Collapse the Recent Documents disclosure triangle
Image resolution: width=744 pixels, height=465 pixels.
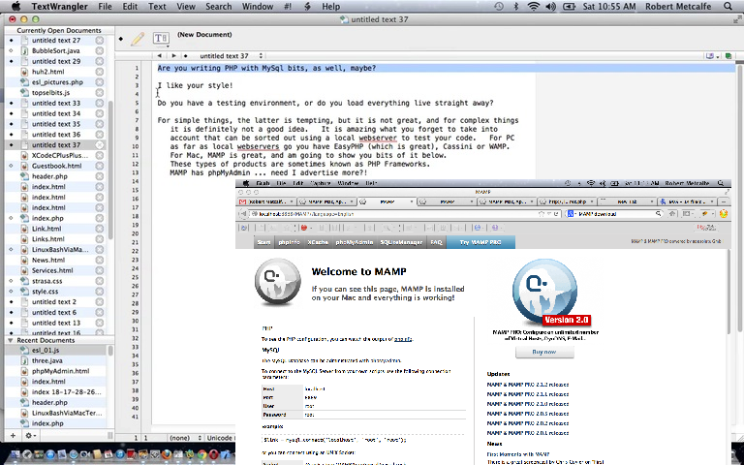(10, 340)
